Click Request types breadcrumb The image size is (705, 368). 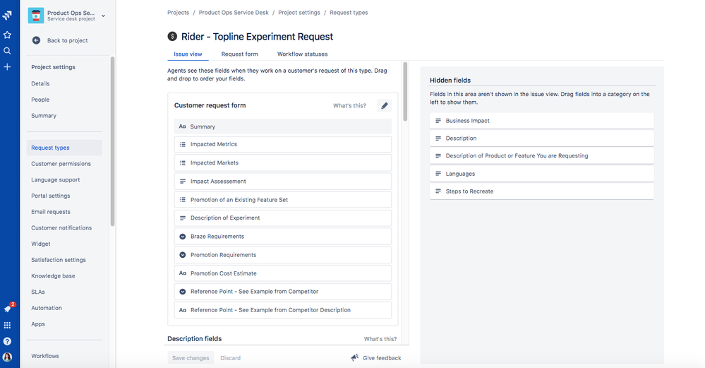pos(349,13)
